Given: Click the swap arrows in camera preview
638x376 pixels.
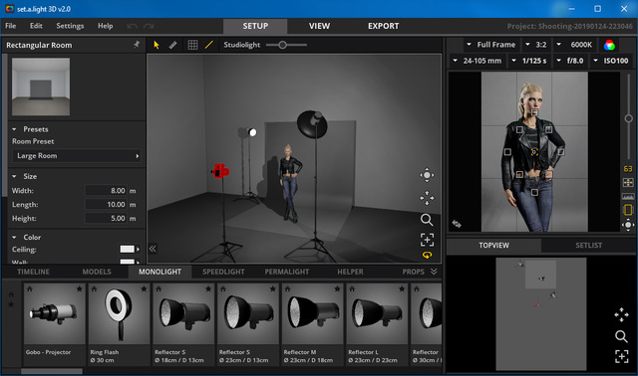Looking at the screenshot, I should (457, 224).
